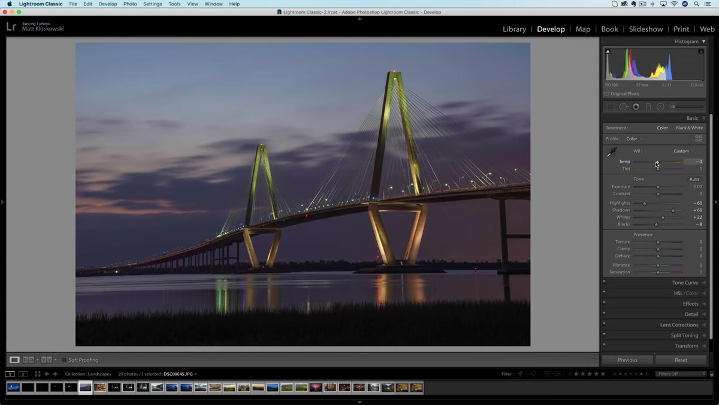Image resolution: width=719 pixels, height=405 pixels.
Task: Select the Radial Filter tool
Action: (660, 107)
